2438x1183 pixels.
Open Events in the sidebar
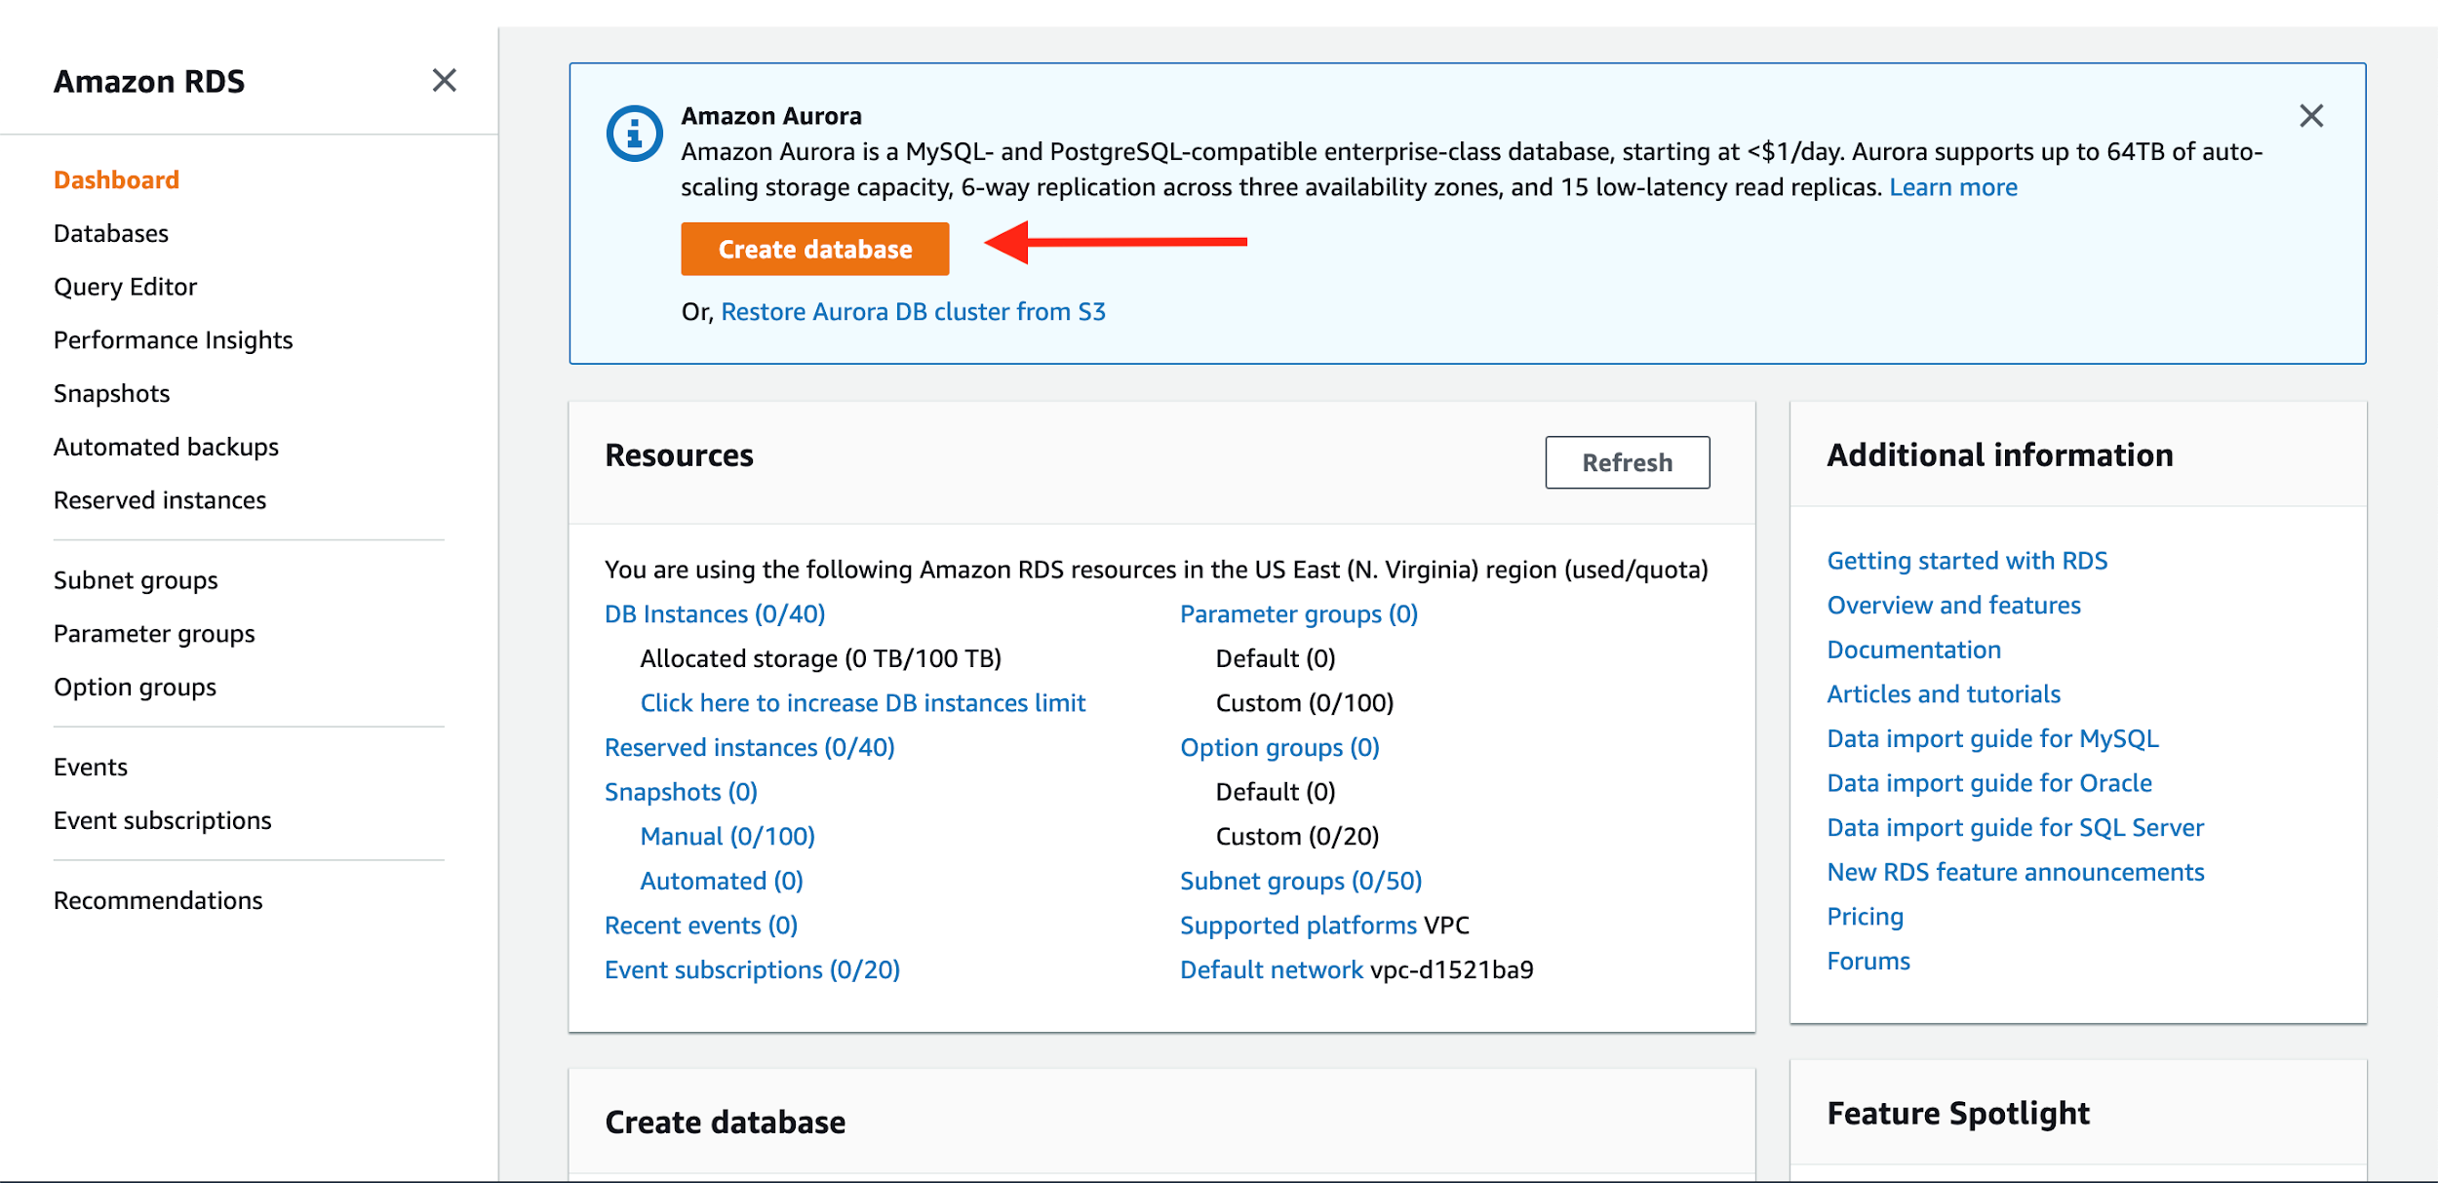(90, 768)
